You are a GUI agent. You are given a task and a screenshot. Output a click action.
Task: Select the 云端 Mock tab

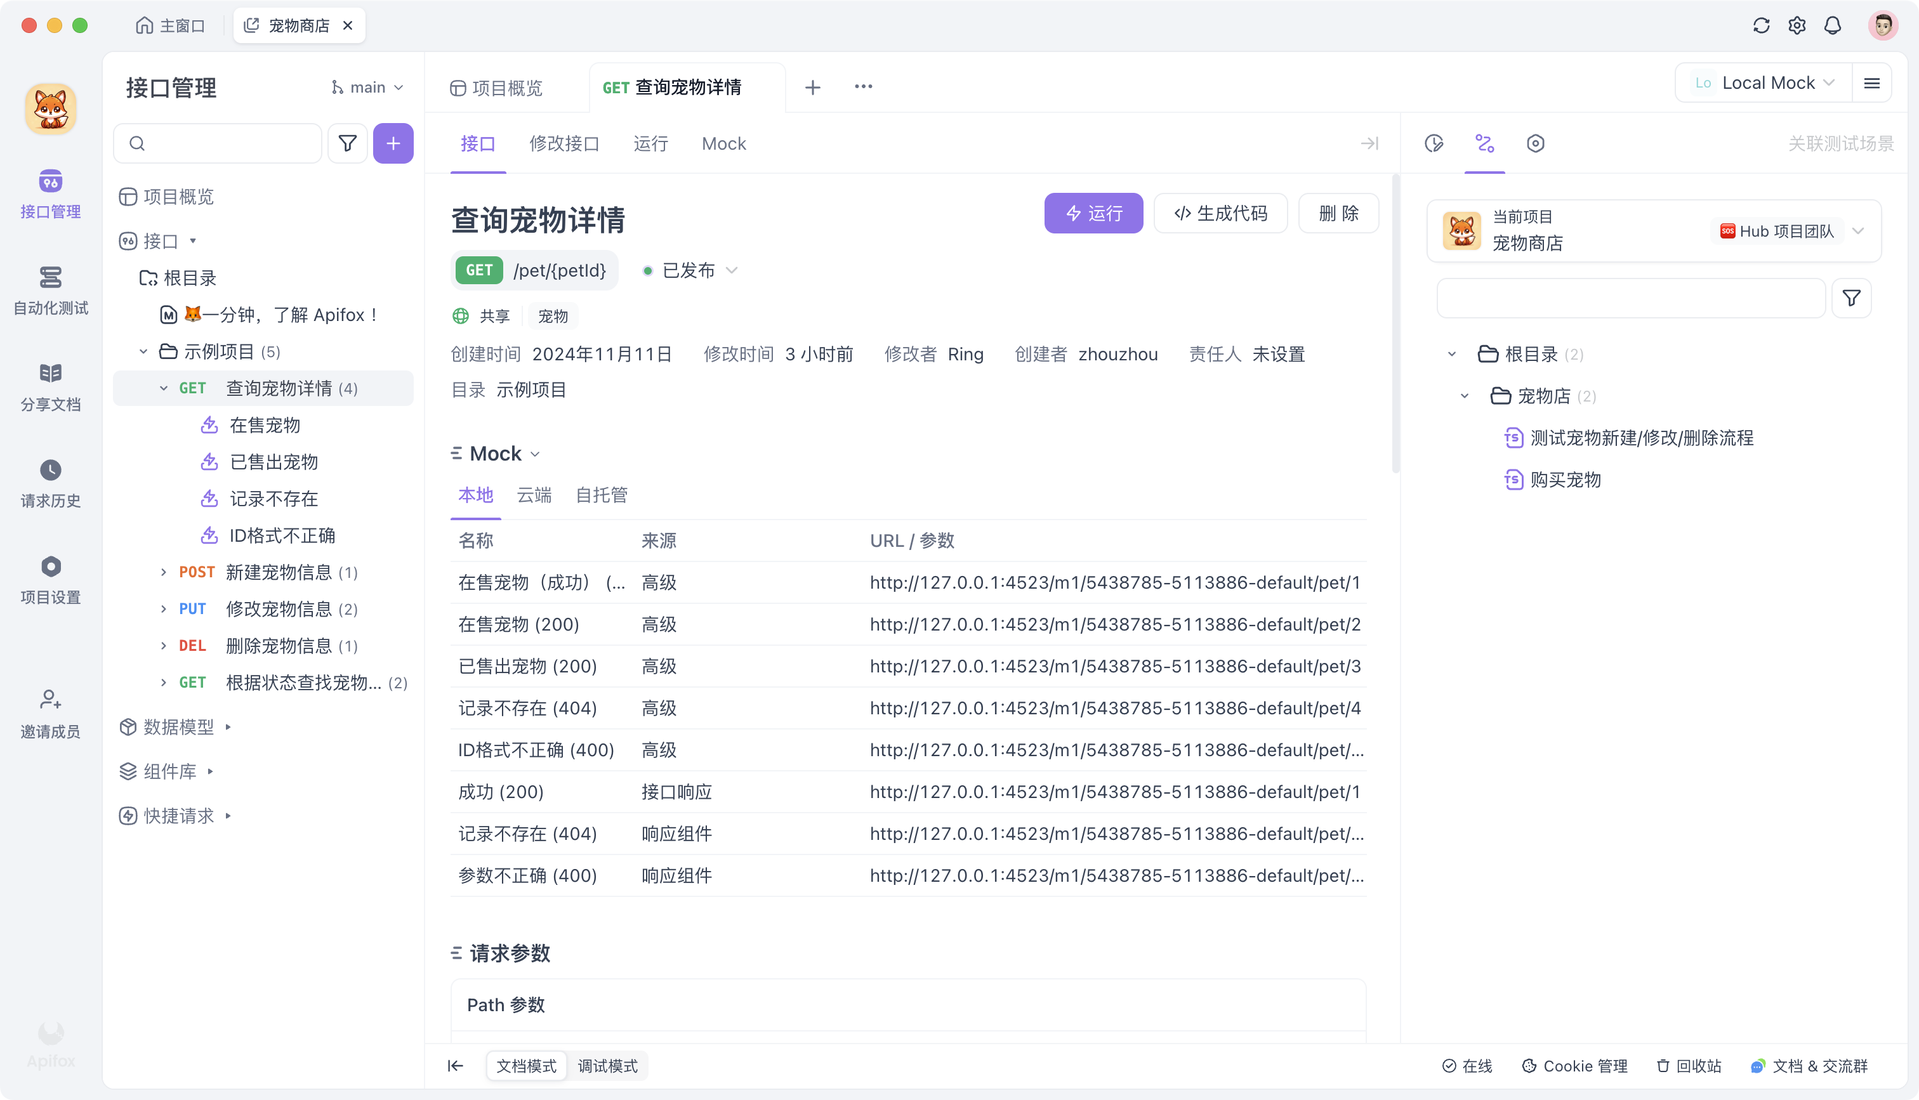(x=534, y=495)
